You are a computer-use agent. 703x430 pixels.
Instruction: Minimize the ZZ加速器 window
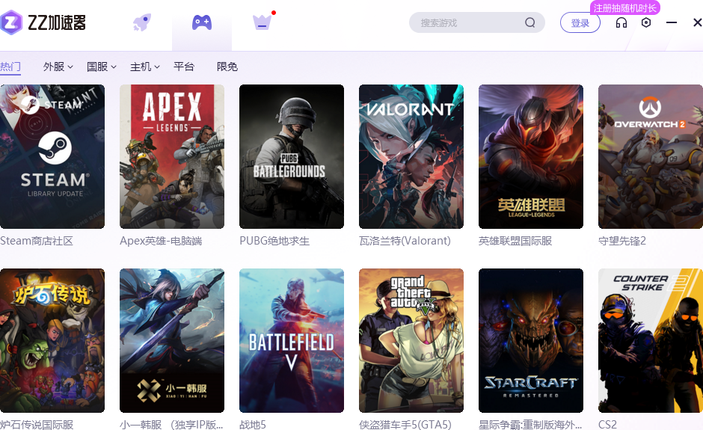coord(672,22)
